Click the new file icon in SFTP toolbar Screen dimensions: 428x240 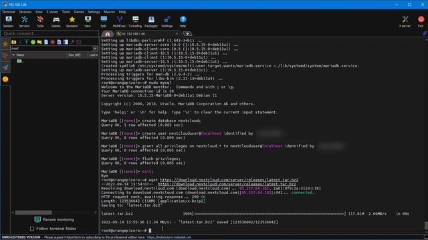pos(46,42)
